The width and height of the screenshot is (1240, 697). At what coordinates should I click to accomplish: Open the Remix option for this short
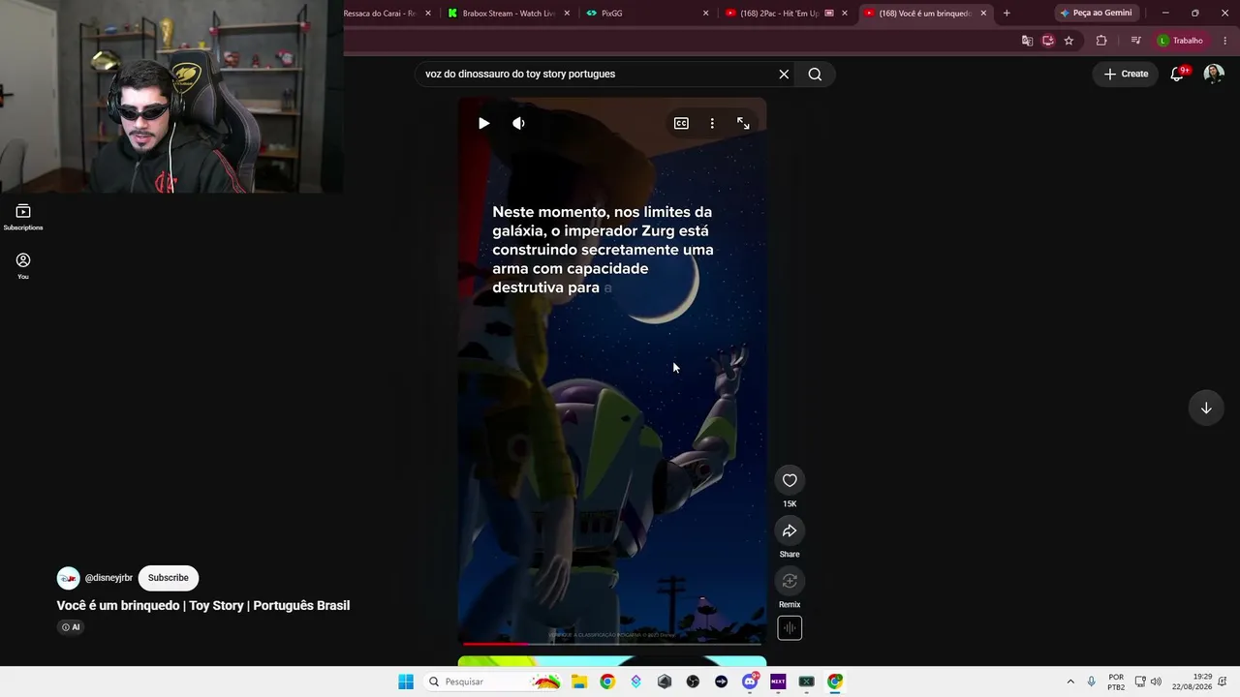(x=790, y=581)
